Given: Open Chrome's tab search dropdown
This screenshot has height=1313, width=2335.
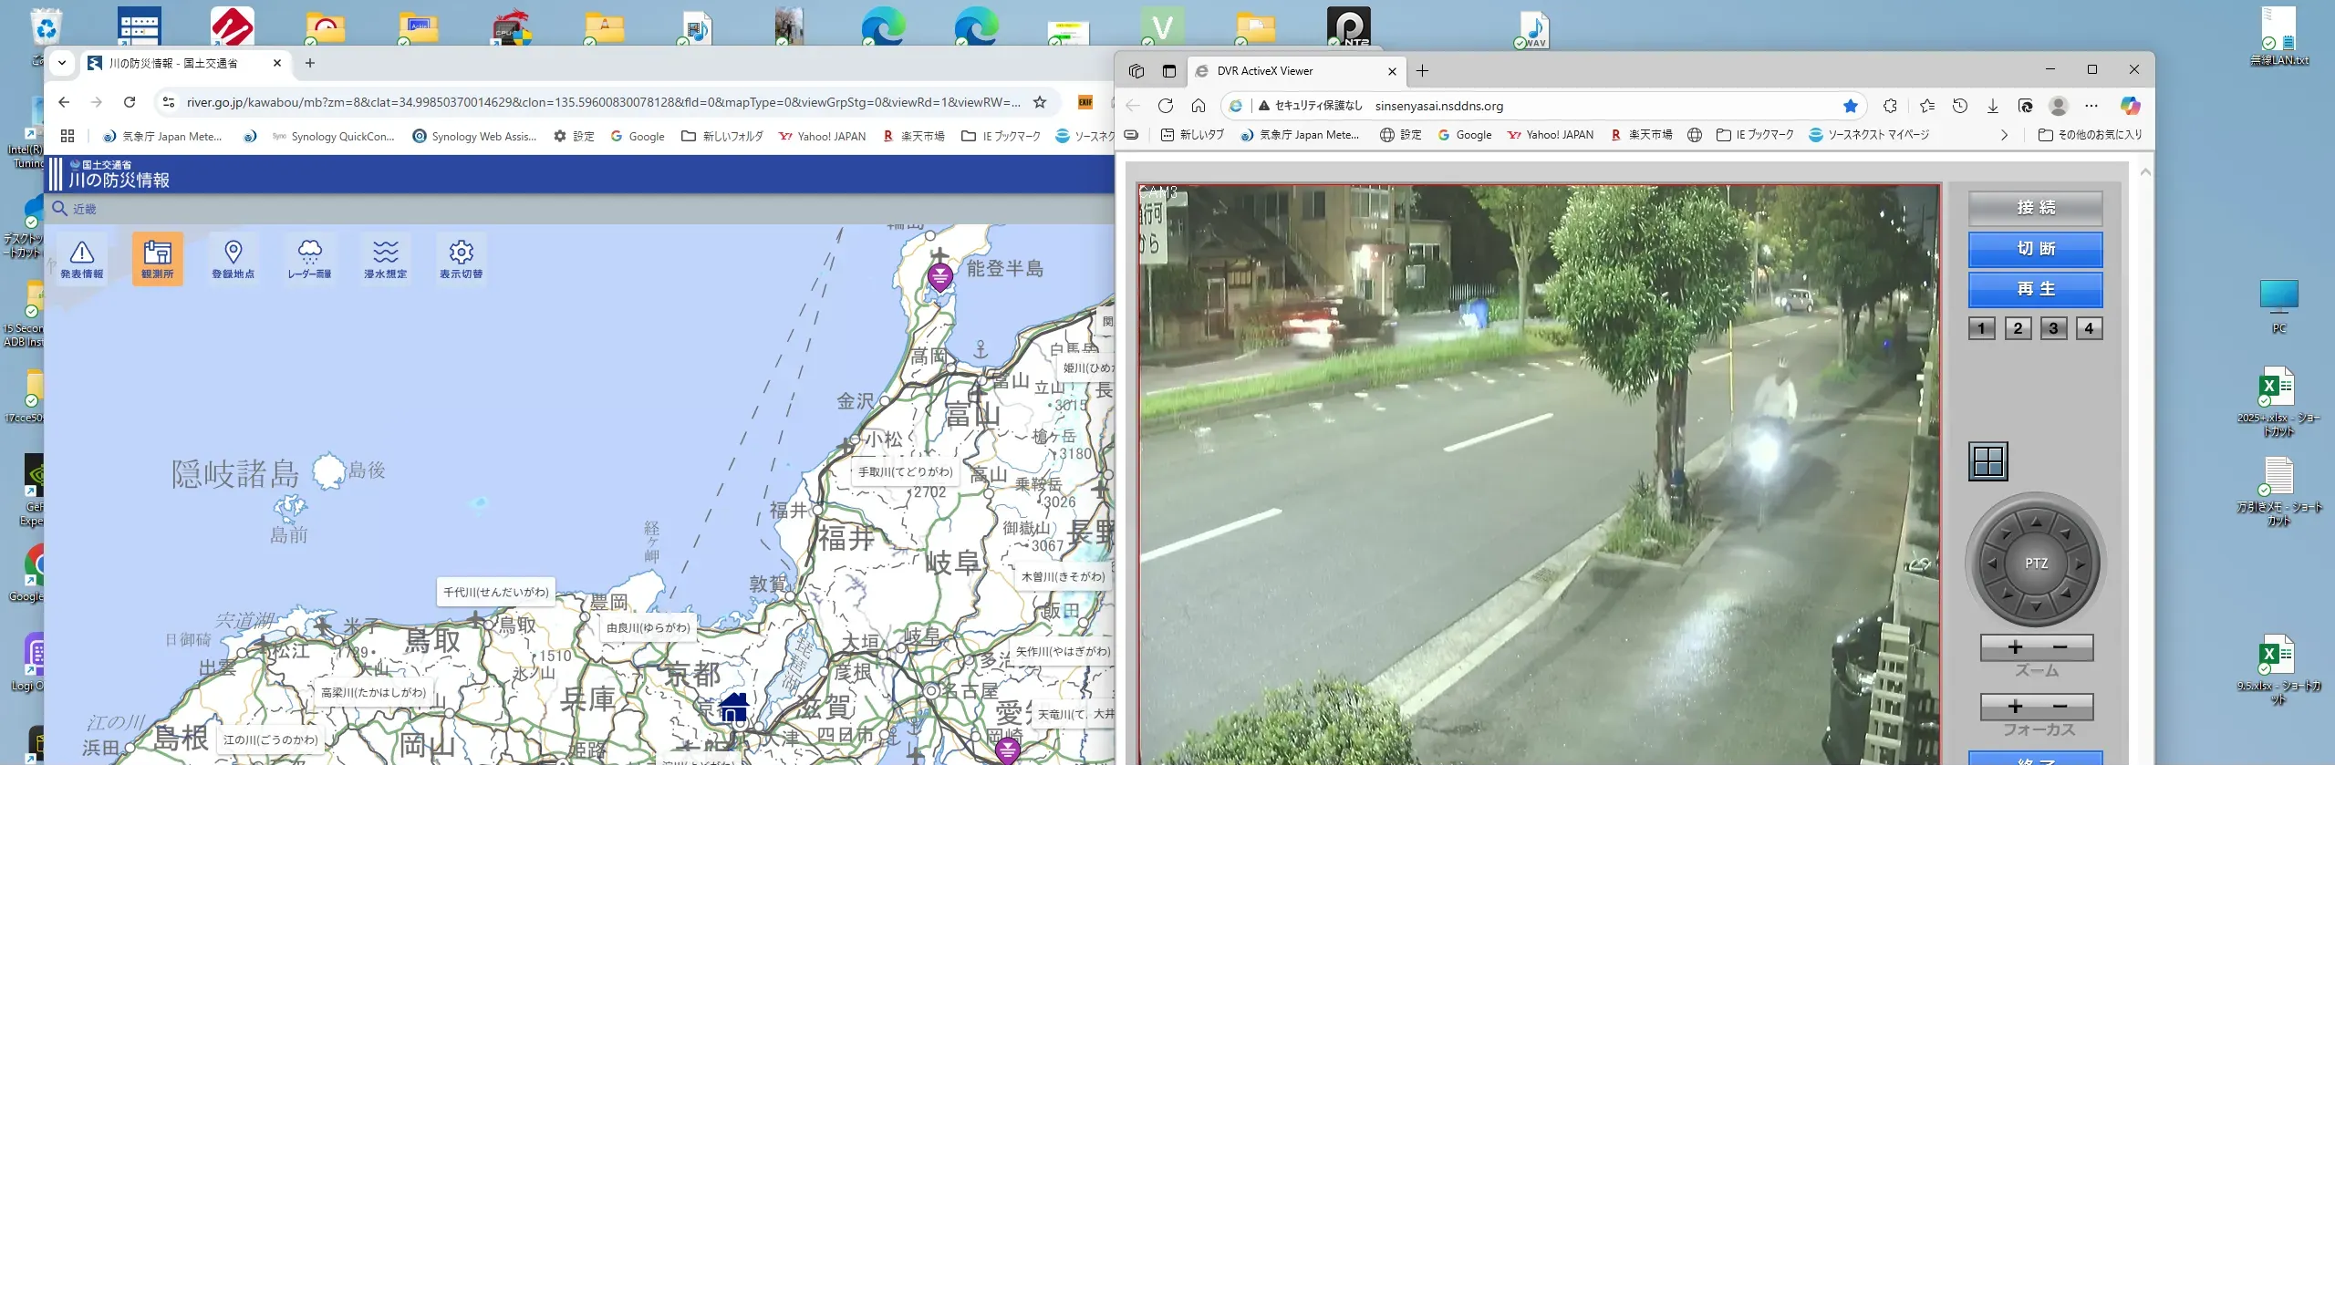Looking at the screenshot, I should (62, 63).
